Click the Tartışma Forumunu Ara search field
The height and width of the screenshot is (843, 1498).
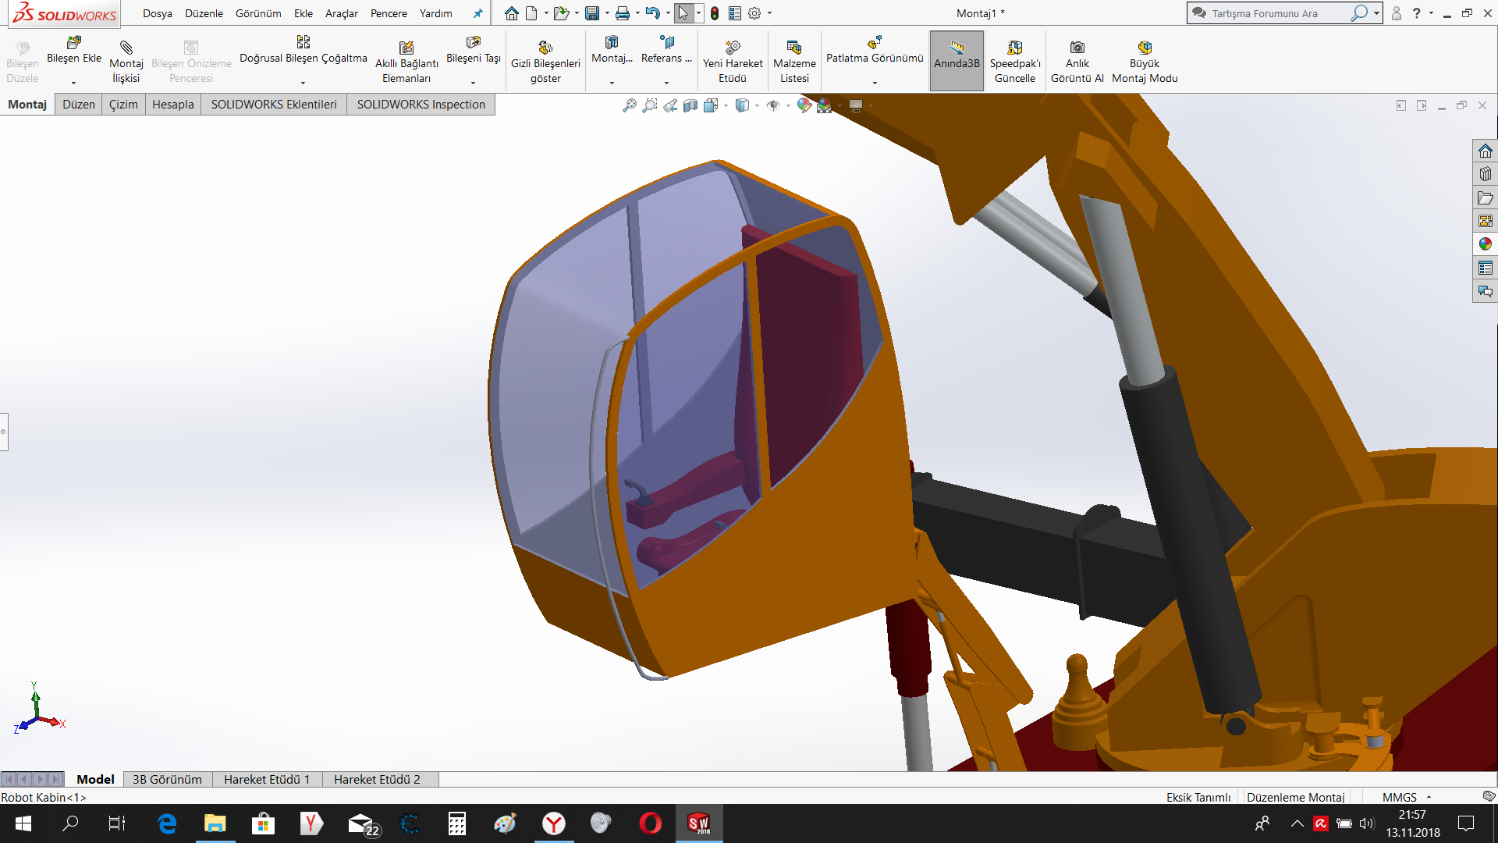pos(1280,13)
